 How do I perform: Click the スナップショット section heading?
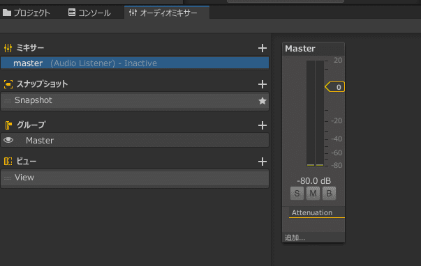pos(42,84)
